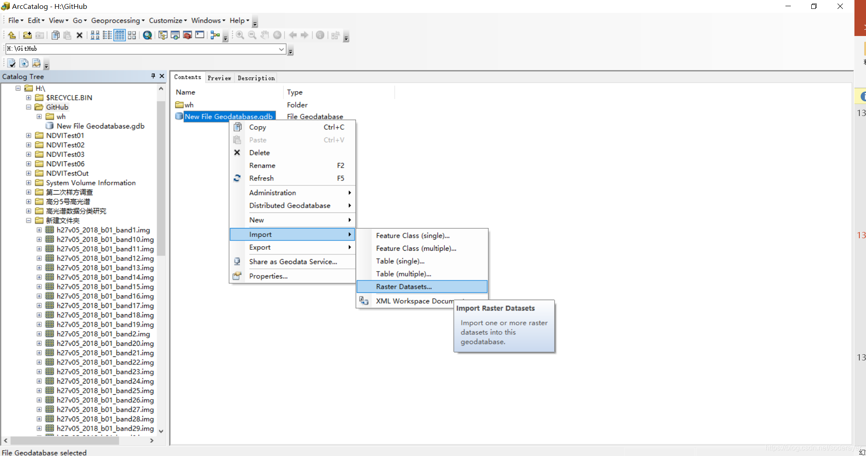Close the Catalog Tree panel
The height and width of the screenshot is (456, 866).
(x=162, y=76)
